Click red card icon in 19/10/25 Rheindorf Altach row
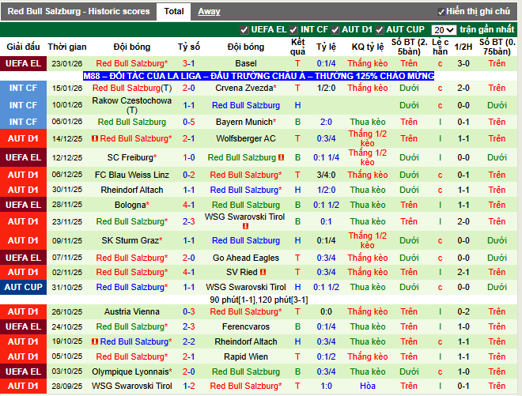Screen dimensions: 522x396 point(95,341)
